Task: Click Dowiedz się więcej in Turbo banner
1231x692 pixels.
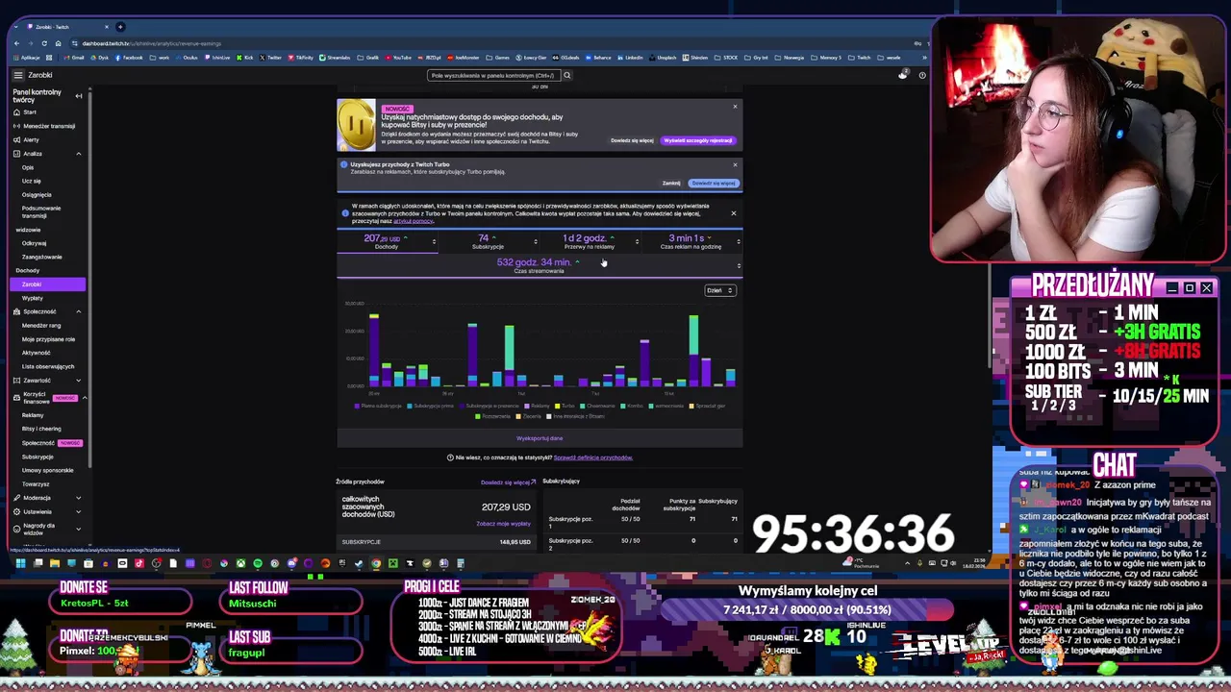Action: coord(714,183)
